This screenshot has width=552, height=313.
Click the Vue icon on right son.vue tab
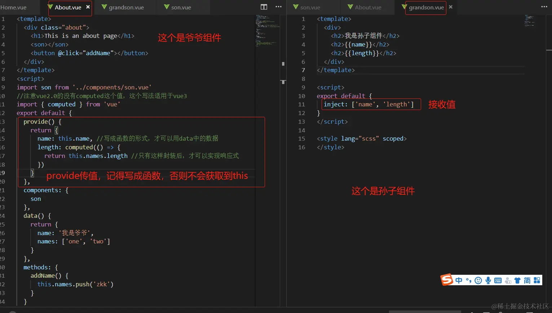(x=296, y=7)
